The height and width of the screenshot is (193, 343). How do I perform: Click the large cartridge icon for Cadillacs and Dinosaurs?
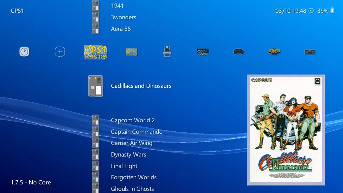coord(96,86)
